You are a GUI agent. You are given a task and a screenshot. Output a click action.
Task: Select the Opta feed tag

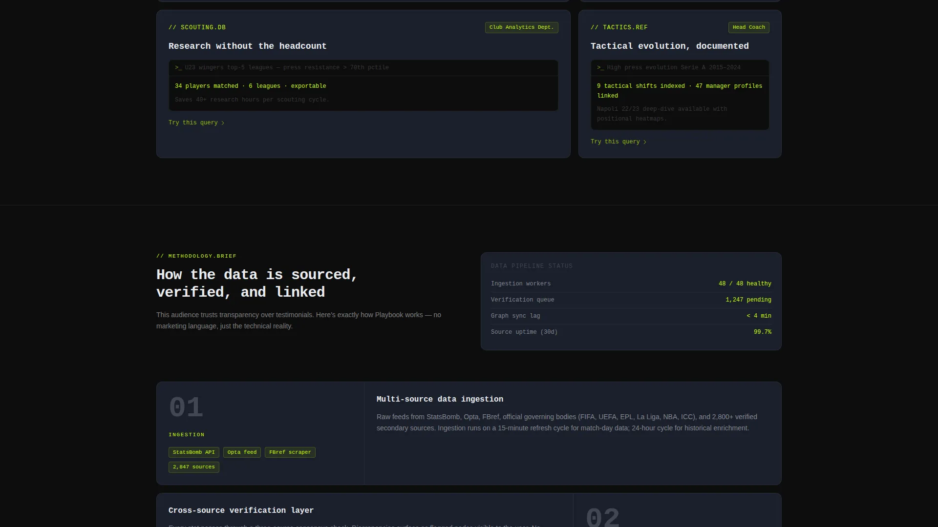pos(242,452)
